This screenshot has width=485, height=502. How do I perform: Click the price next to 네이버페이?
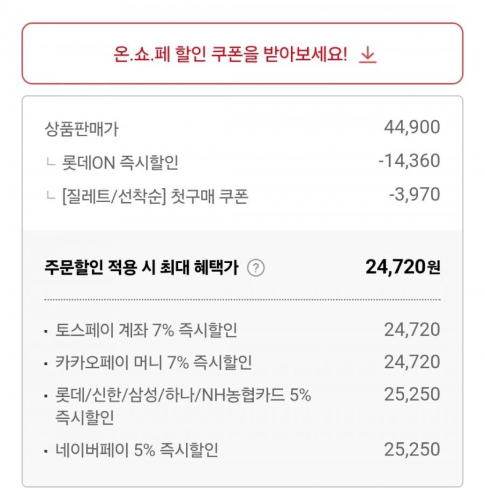pyautogui.click(x=412, y=450)
